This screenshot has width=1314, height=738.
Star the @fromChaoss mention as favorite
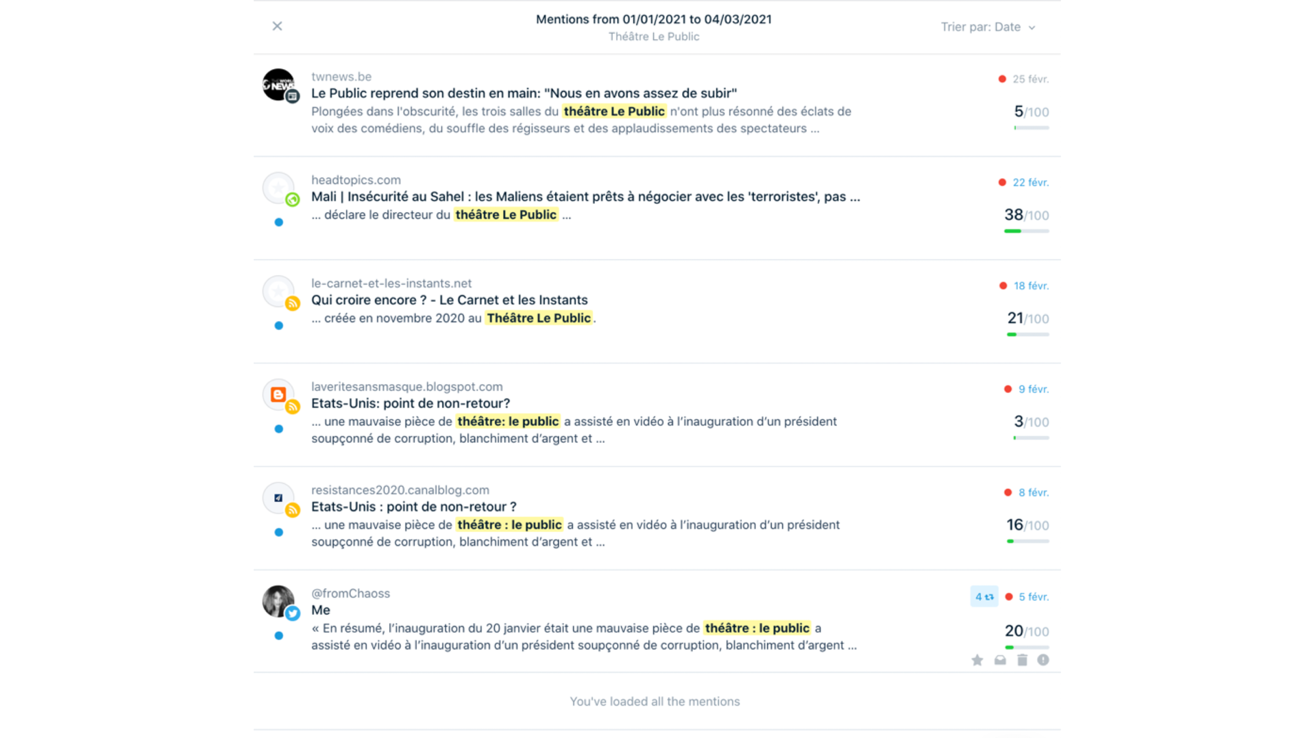(977, 660)
